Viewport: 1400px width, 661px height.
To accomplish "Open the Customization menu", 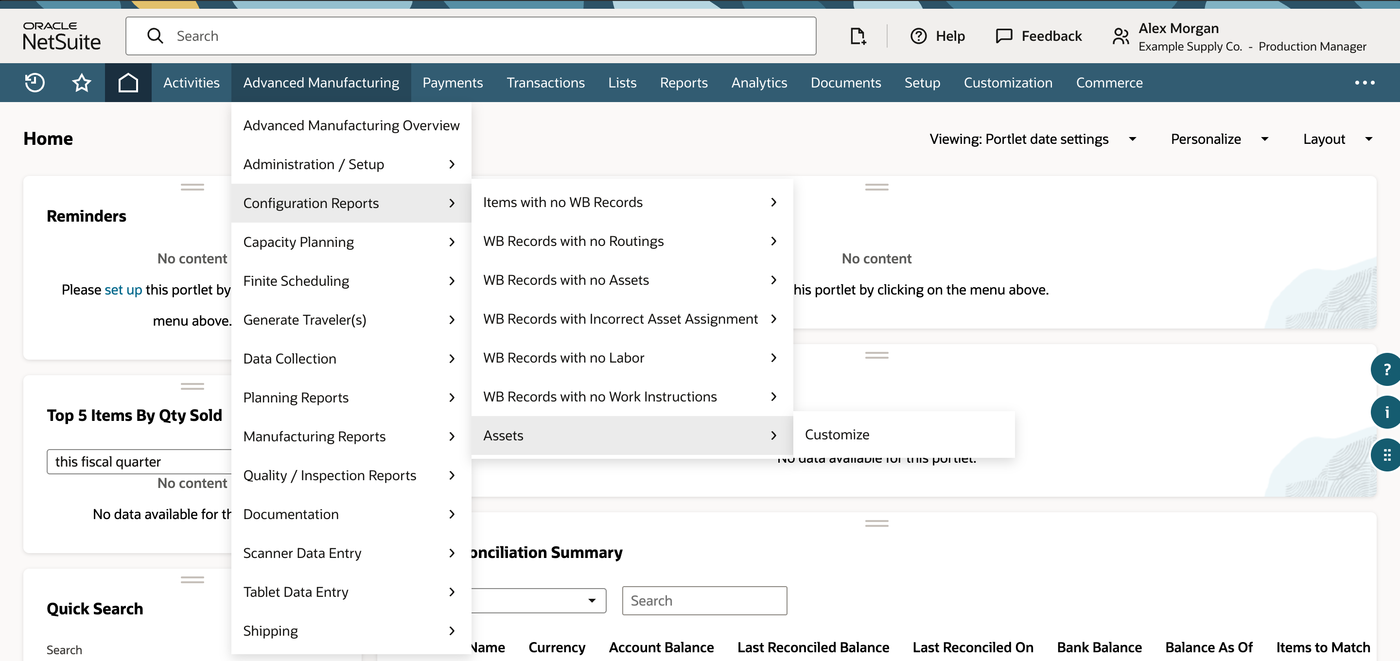I will click(x=1008, y=83).
